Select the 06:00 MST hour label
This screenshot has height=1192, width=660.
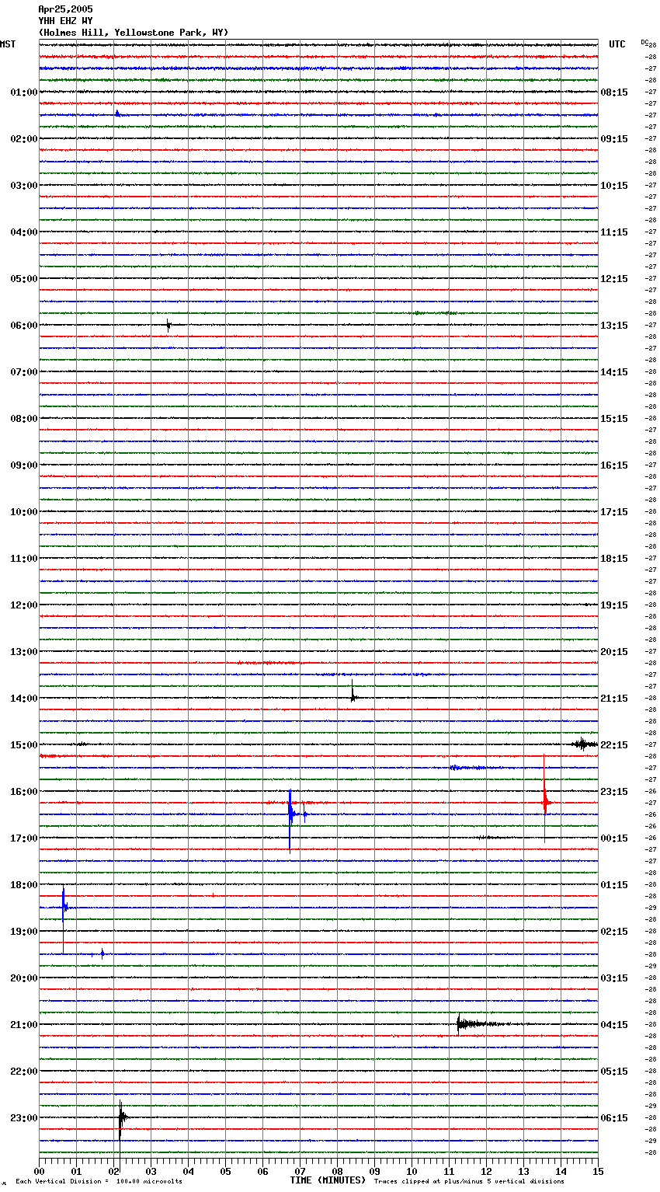tap(23, 326)
